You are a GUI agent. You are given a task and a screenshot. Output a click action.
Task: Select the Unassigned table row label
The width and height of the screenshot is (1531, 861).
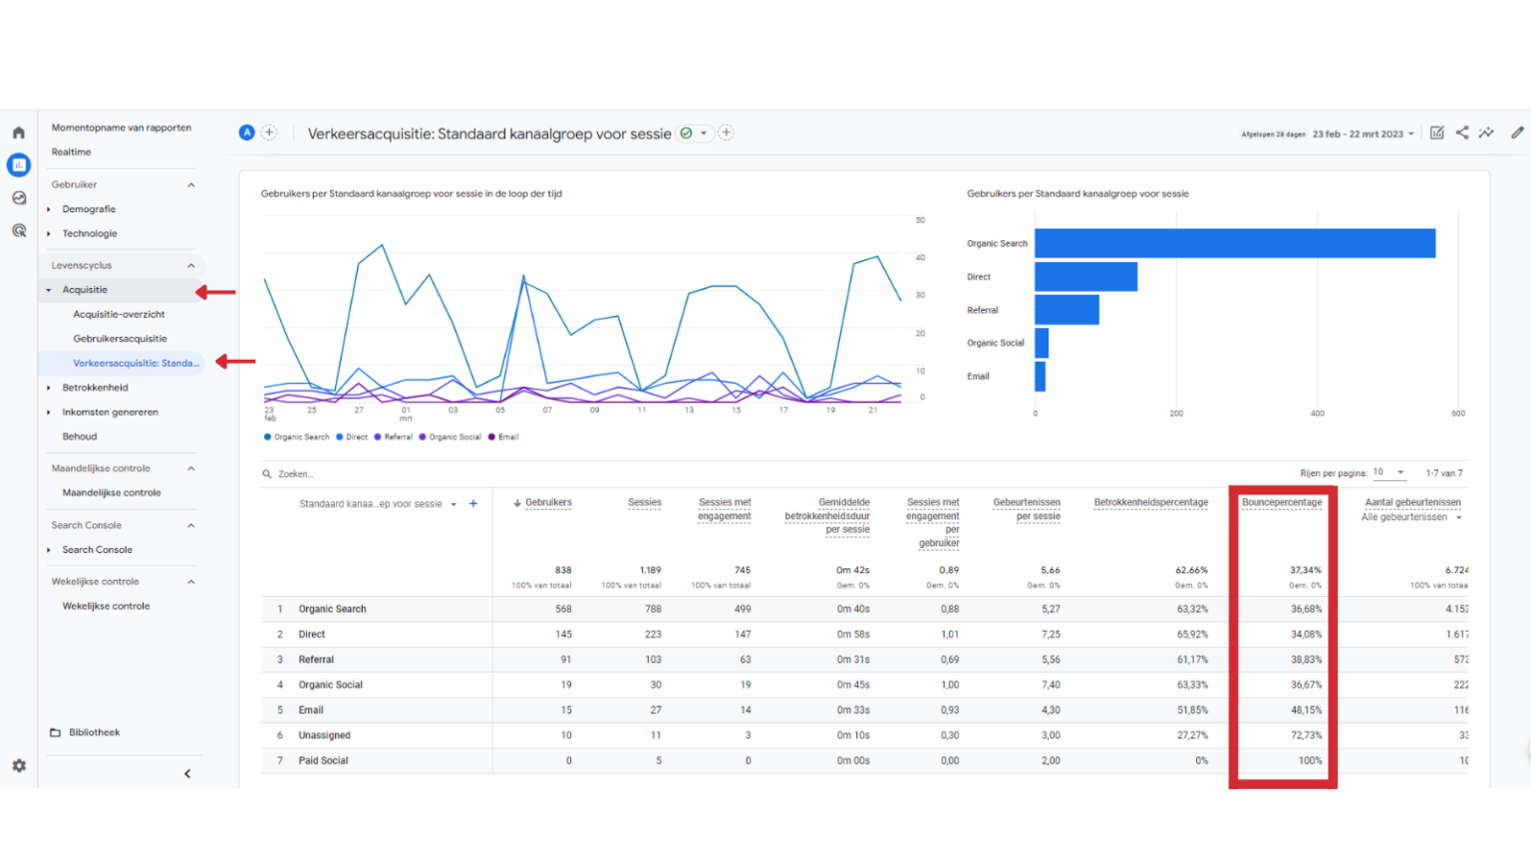point(324,735)
